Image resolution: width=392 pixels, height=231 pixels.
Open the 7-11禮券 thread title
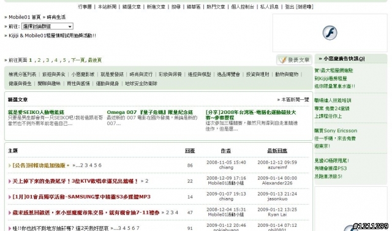(x=86, y=213)
